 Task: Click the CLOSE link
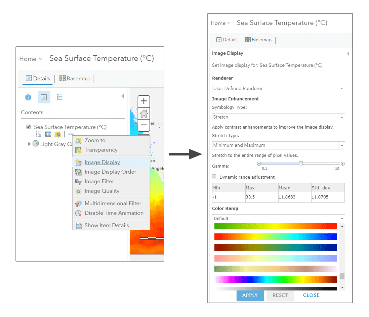tap(311, 295)
